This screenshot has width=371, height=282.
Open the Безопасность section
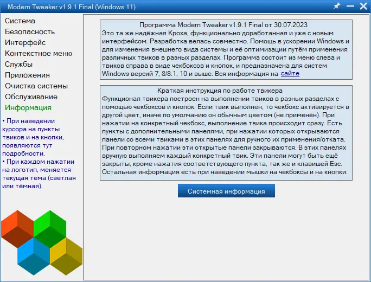click(30, 31)
